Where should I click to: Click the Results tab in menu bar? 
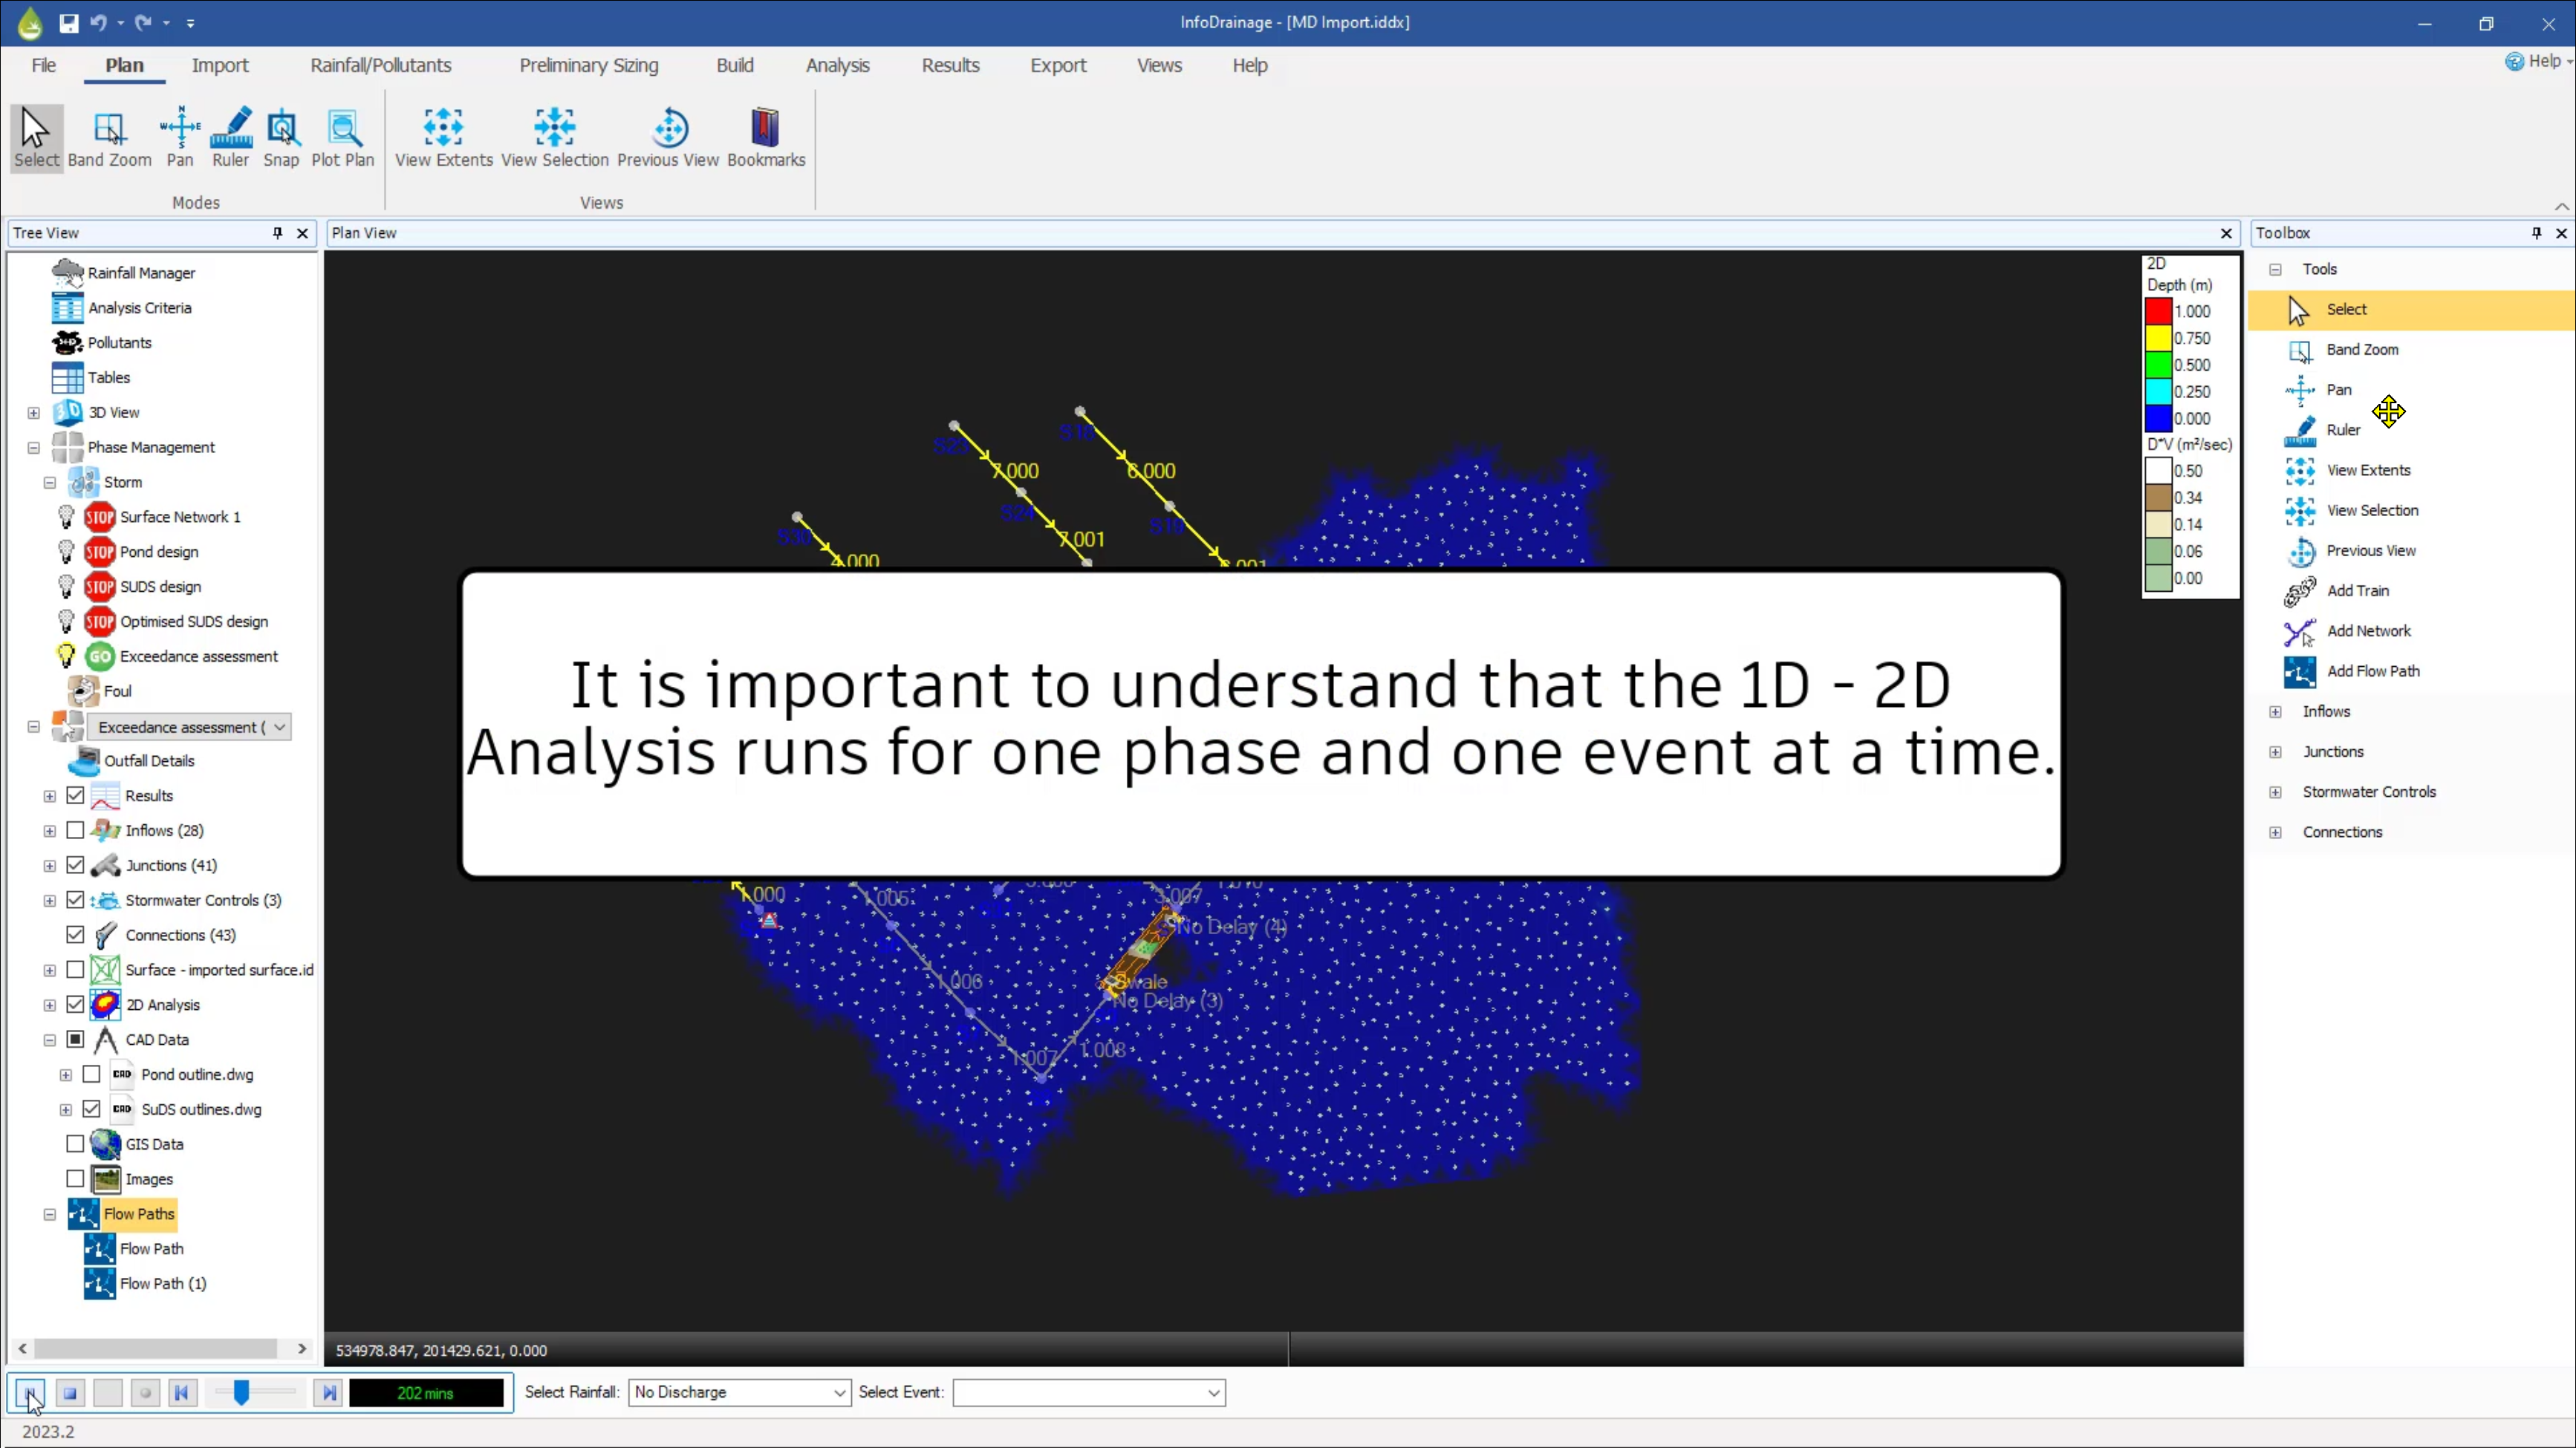pyautogui.click(x=950, y=65)
